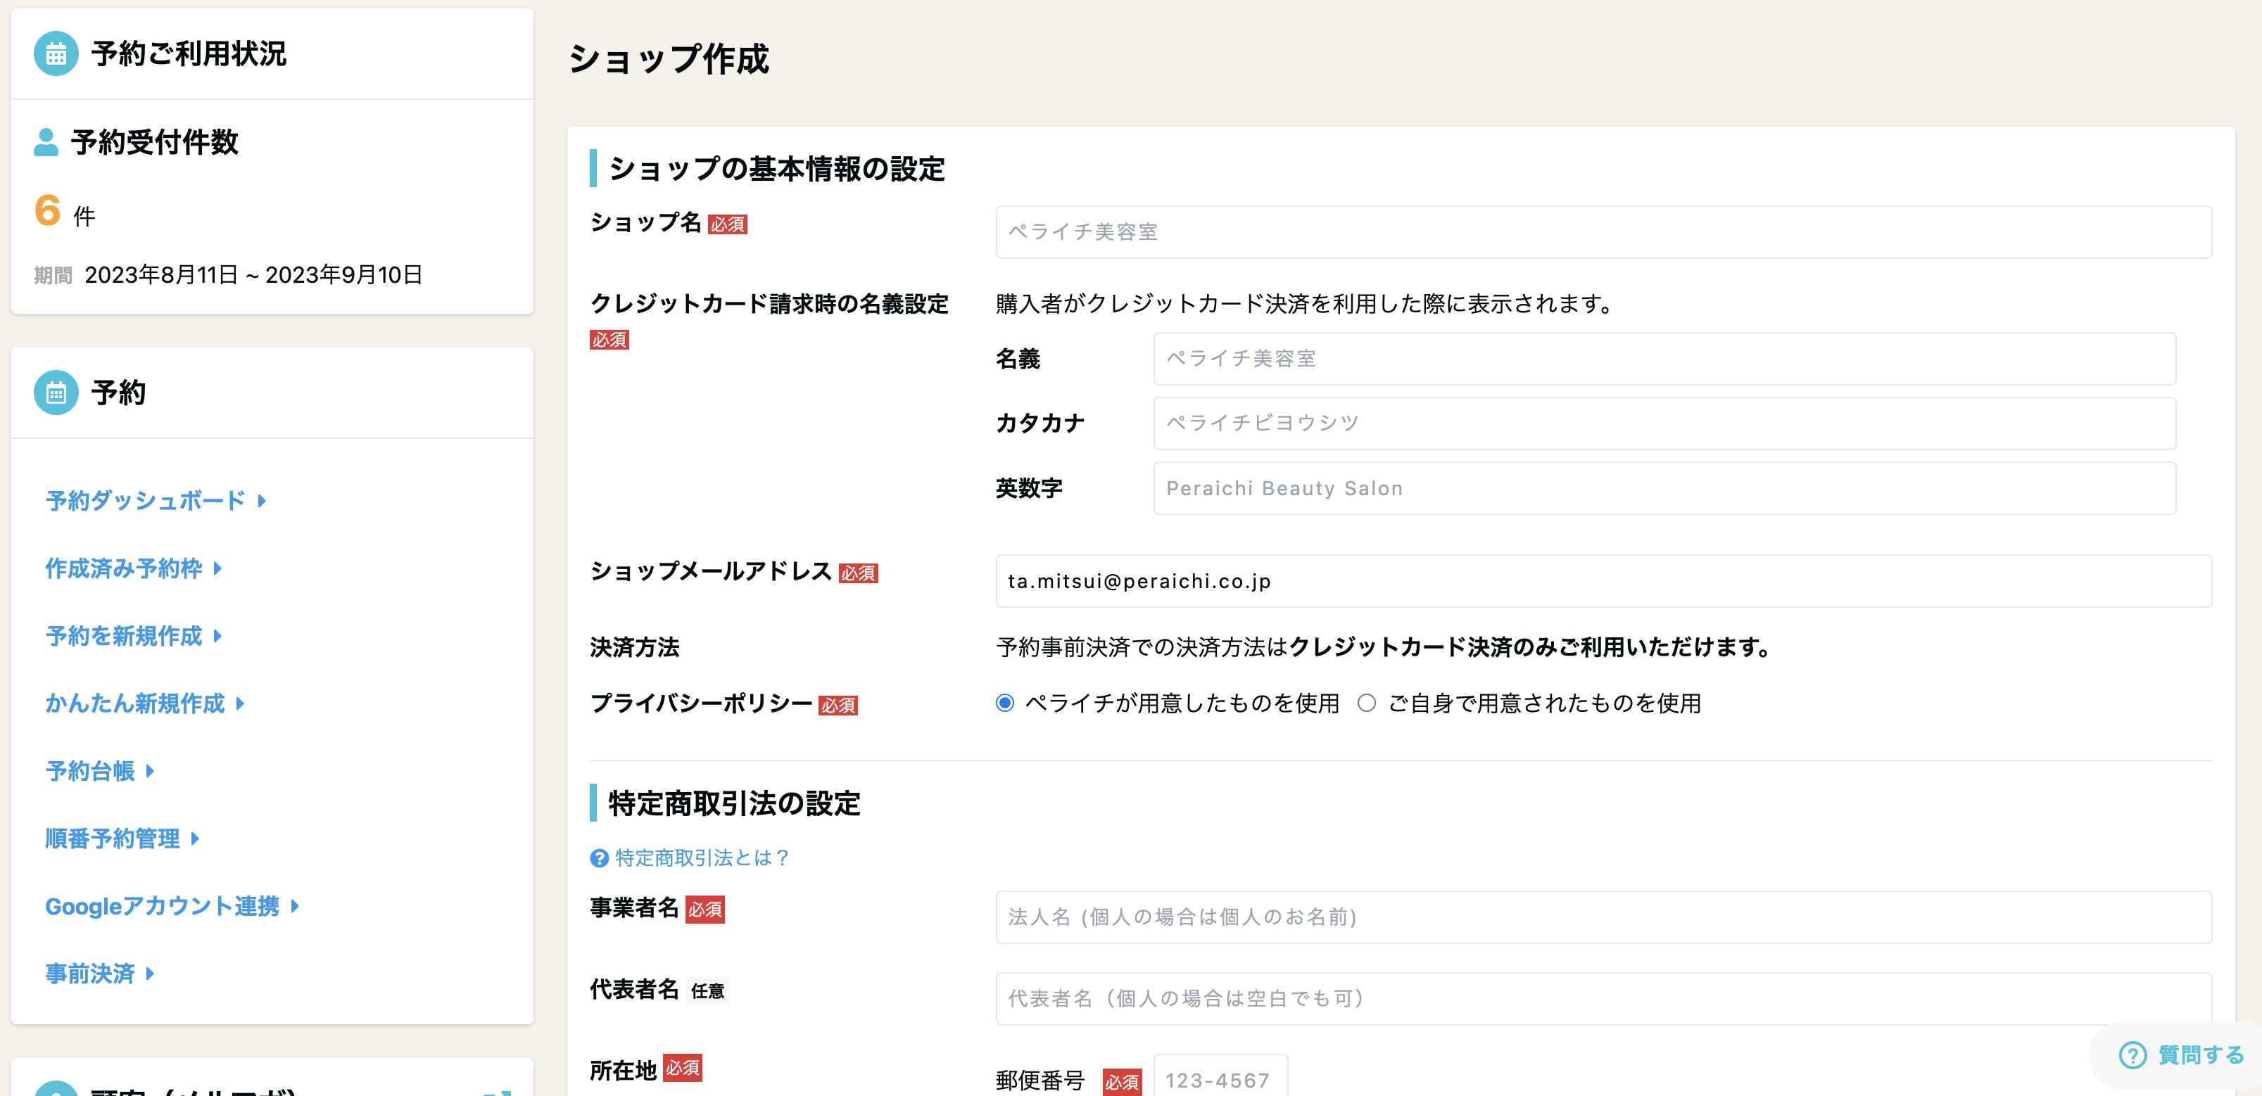Click the arrow next to Googleアカウント連携
The height and width of the screenshot is (1096, 2262).
click(x=295, y=907)
